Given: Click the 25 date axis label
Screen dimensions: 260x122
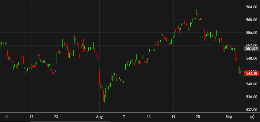Looking at the screenshot, I should click(x=198, y=117).
